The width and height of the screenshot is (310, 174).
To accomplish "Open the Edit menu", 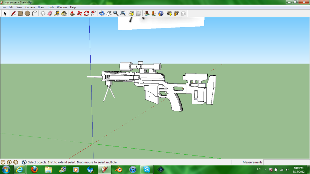I will 11,7.
